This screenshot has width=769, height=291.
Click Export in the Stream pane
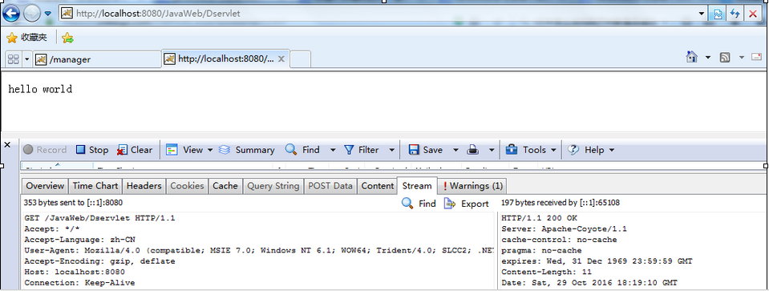click(x=467, y=204)
